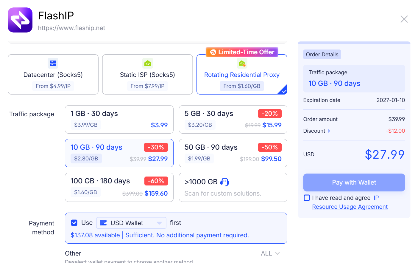Click the Pay with Wallet button
This screenshot has height=263, width=418.
pyautogui.click(x=354, y=182)
